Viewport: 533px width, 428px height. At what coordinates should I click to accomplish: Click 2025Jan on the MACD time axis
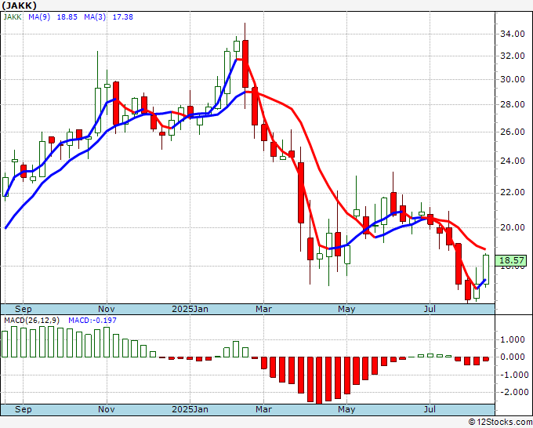click(190, 409)
